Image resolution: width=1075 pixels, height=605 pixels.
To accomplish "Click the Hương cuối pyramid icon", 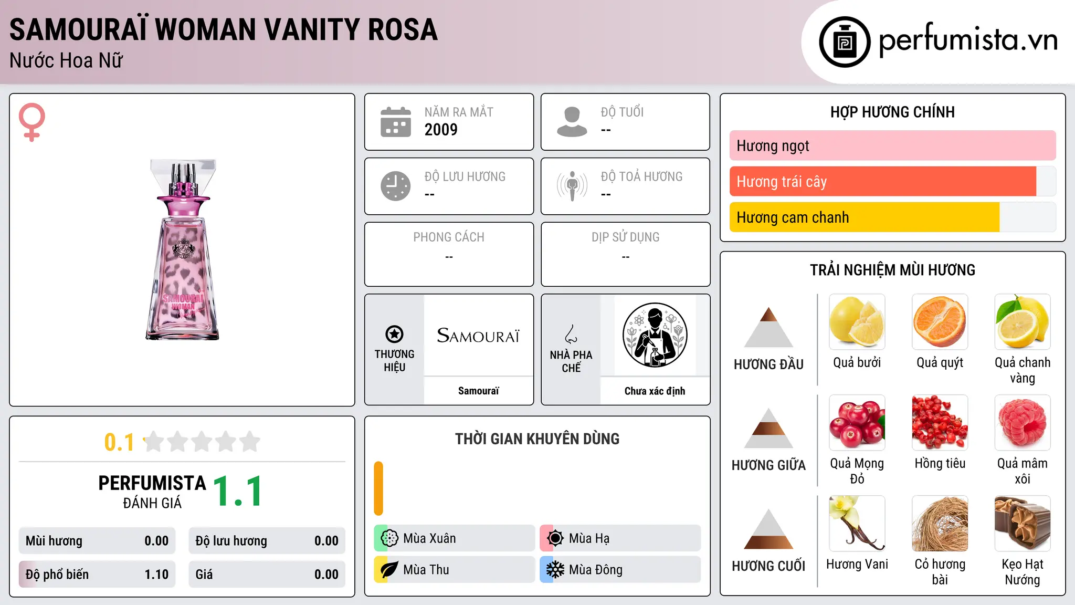I will tap(768, 529).
